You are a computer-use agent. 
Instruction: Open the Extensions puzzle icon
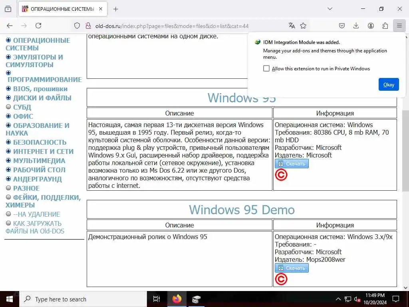[x=385, y=26]
